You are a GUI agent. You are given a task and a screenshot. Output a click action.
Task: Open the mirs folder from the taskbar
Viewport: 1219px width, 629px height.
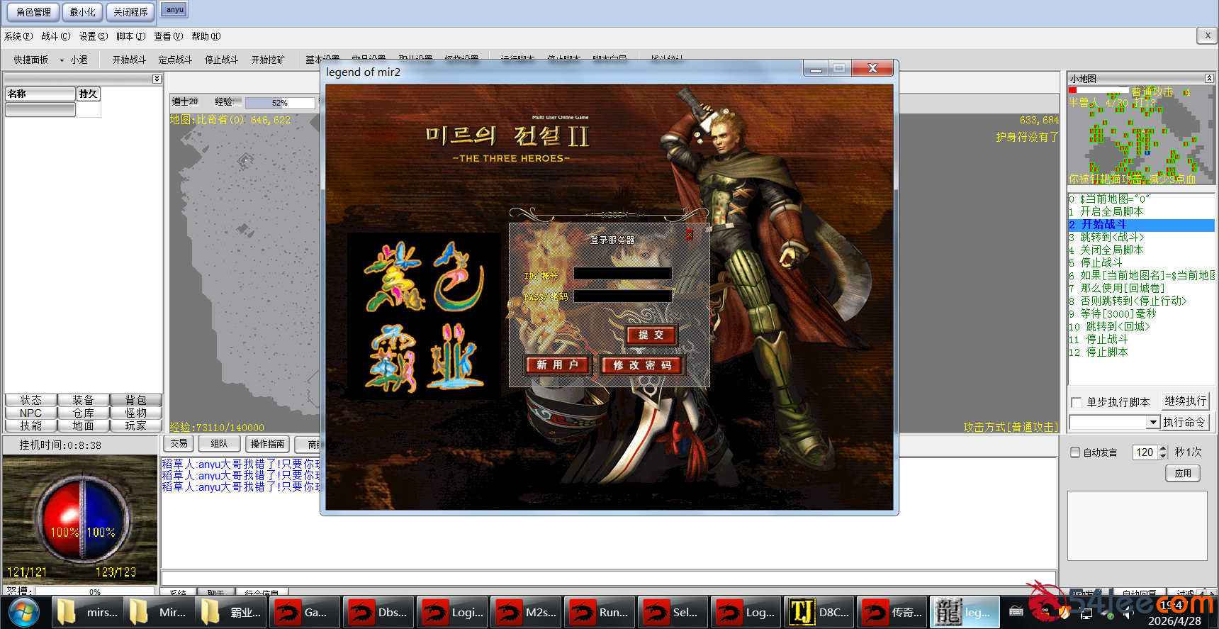point(87,612)
